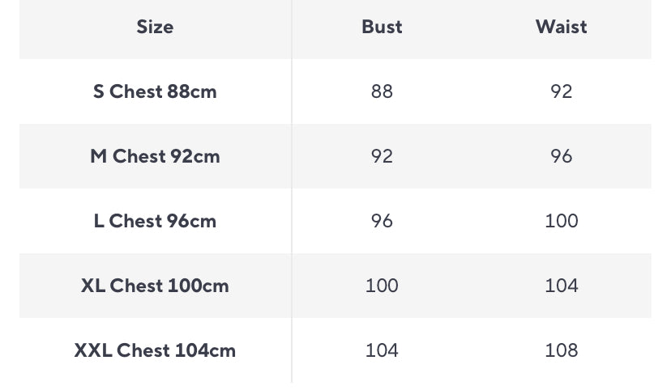Click the Bust column header
This screenshot has height=390, width=671.
coord(382,27)
